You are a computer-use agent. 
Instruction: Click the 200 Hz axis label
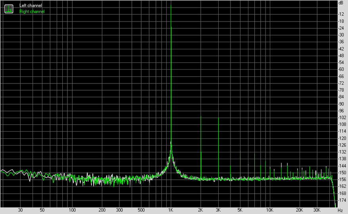pos(102,210)
